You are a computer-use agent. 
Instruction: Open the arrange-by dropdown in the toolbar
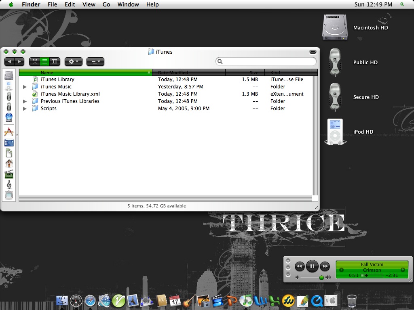click(x=95, y=61)
